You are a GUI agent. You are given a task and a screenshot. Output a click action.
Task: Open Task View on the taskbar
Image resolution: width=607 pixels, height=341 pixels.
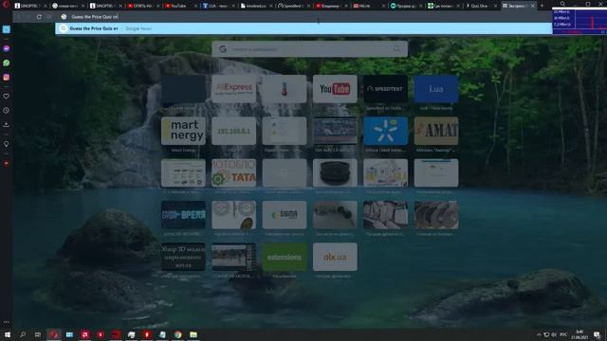point(38,334)
